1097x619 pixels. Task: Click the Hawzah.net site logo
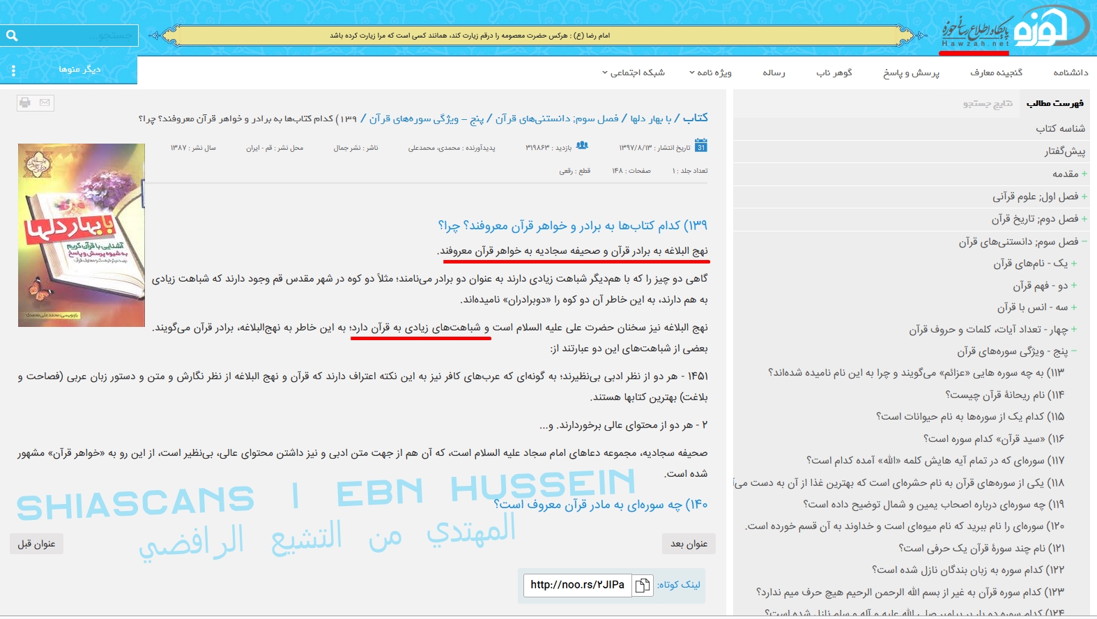click(1015, 29)
